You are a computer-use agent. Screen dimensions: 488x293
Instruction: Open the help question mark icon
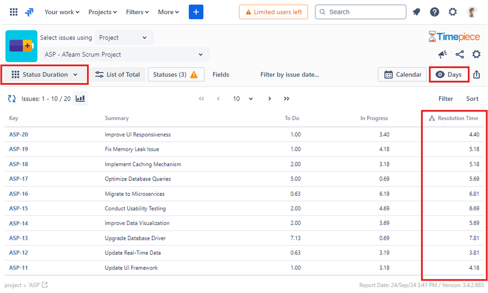pyautogui.click(x=434, y=12)
